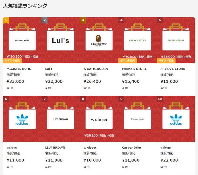
Task: Click the Lui's ¥22,000 price
Action: click(x=54, y=81)
